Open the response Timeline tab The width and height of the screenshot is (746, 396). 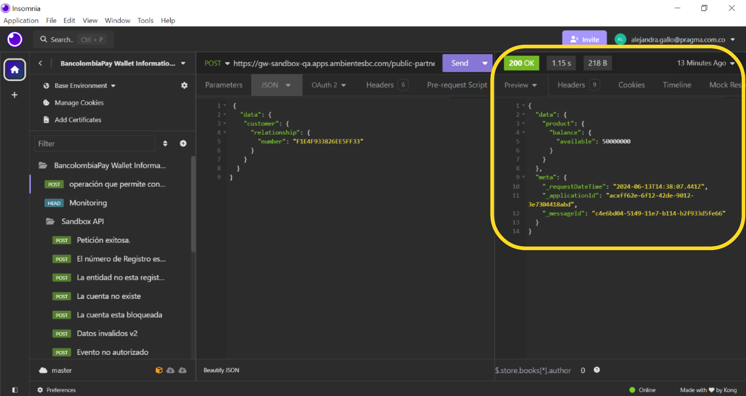(677, 85)
